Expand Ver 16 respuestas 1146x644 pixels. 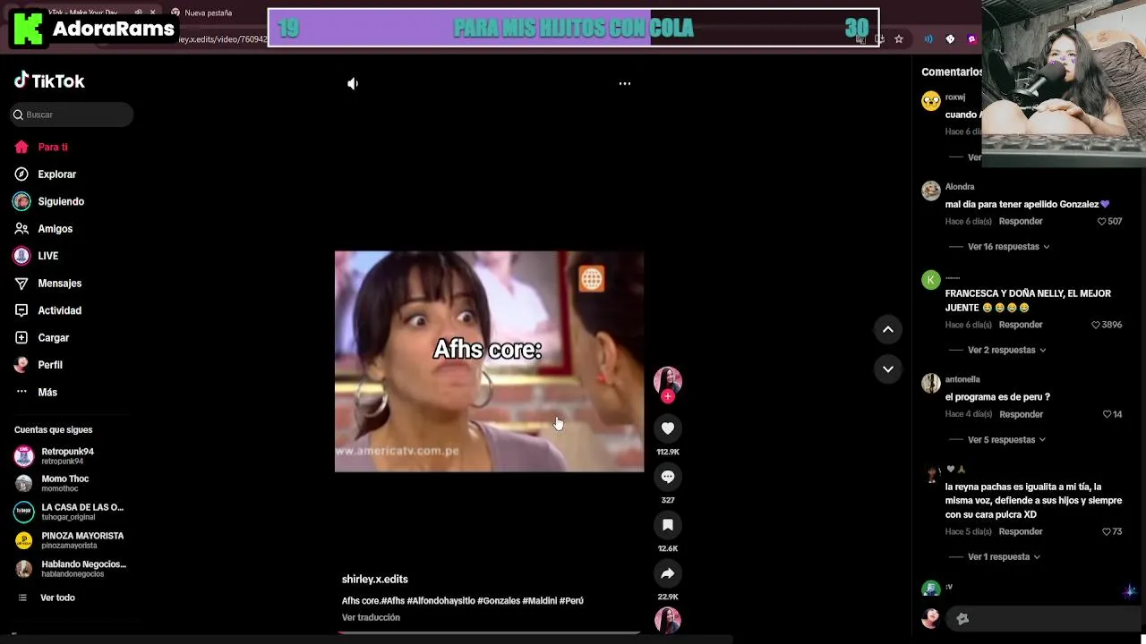[x=1008, y=247]
